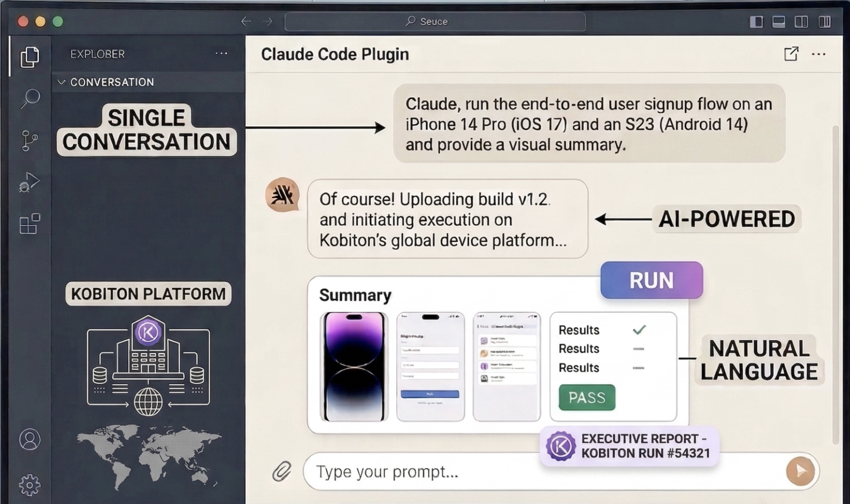The width and height of the screenshot is (850, 504).
Task: Open the Accounts profile icon
Action: click(30, 439)
